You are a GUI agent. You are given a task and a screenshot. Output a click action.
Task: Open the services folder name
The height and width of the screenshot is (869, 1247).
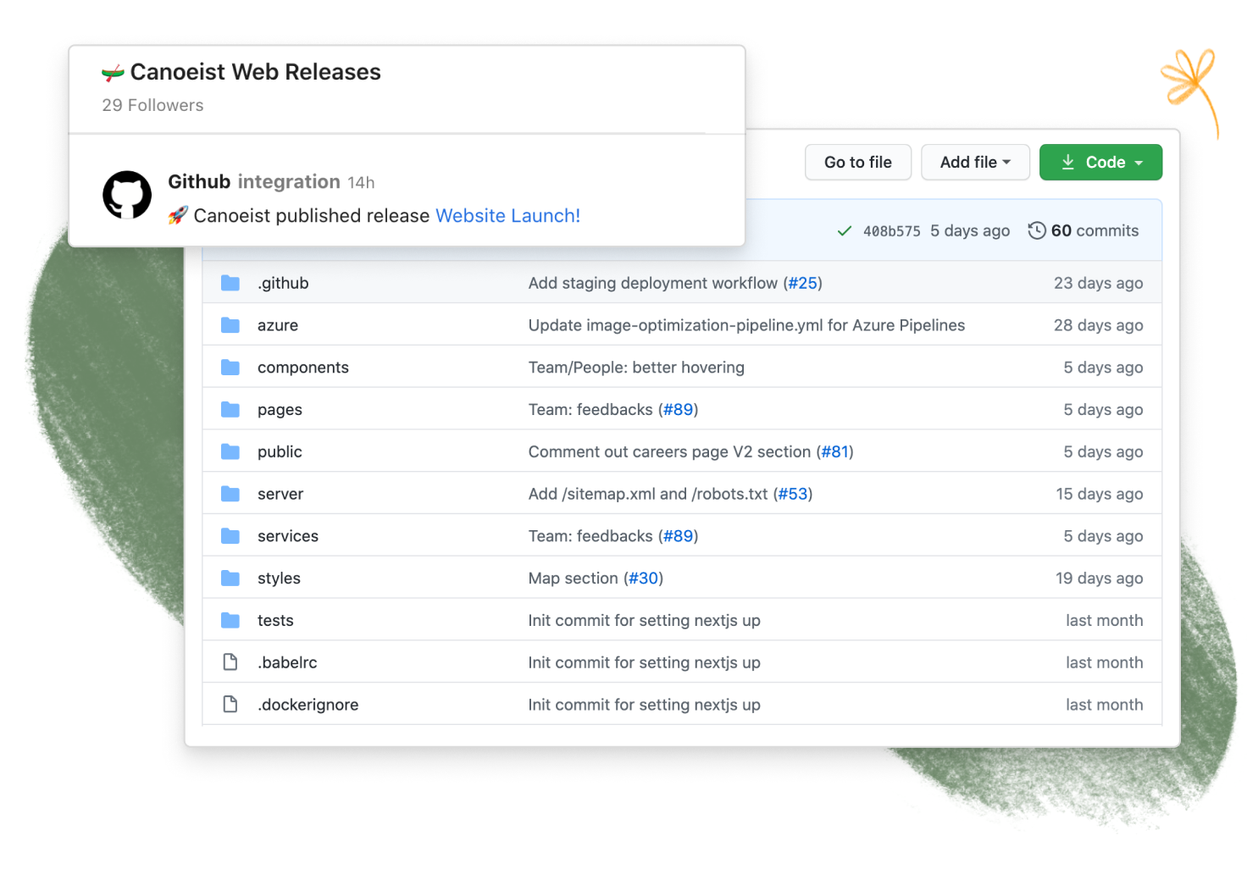click(x=288, y=536)
